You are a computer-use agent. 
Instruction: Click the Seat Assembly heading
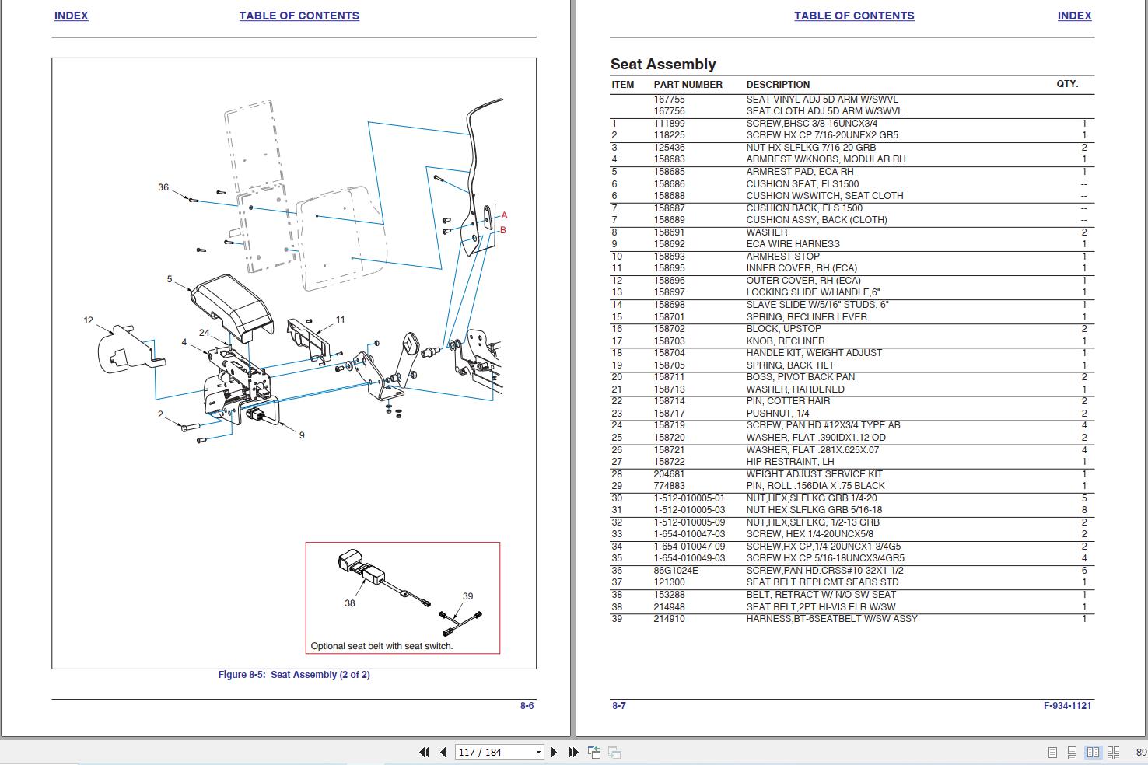(663, 65)
